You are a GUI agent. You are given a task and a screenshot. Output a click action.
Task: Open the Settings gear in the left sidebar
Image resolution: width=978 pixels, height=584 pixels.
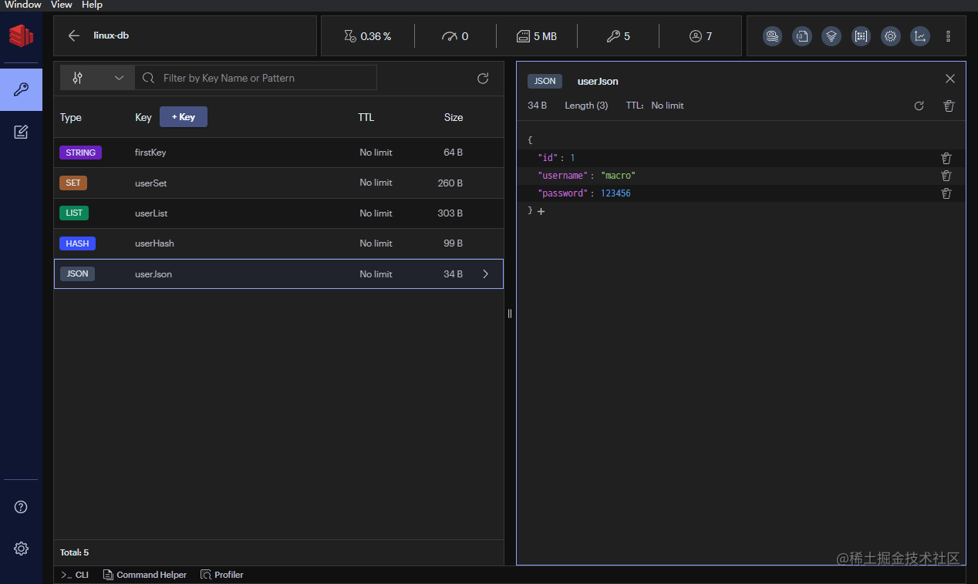click(x=21, y=549)
